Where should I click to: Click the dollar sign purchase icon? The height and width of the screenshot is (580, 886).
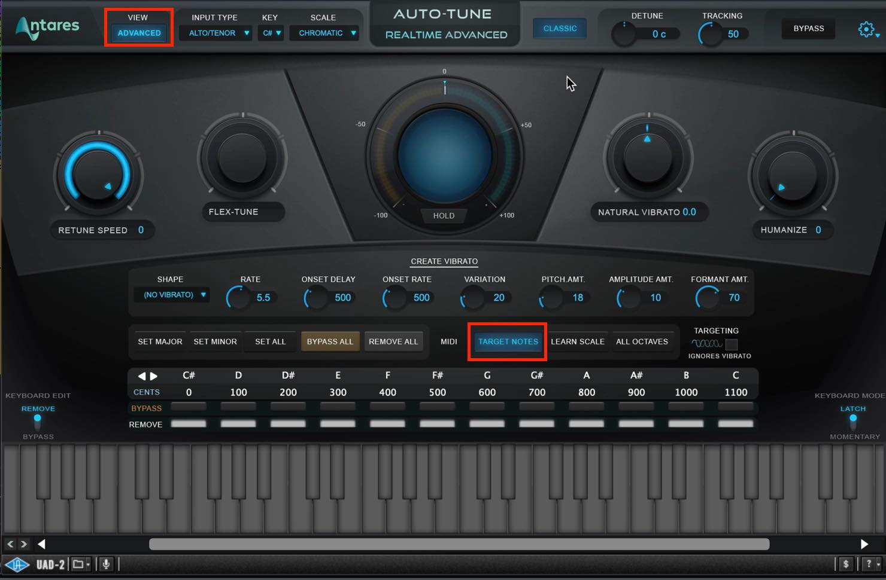(845, 564)
